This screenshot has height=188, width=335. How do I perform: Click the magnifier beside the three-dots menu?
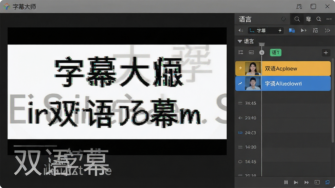pyautogui.click(x=319, y=19)
